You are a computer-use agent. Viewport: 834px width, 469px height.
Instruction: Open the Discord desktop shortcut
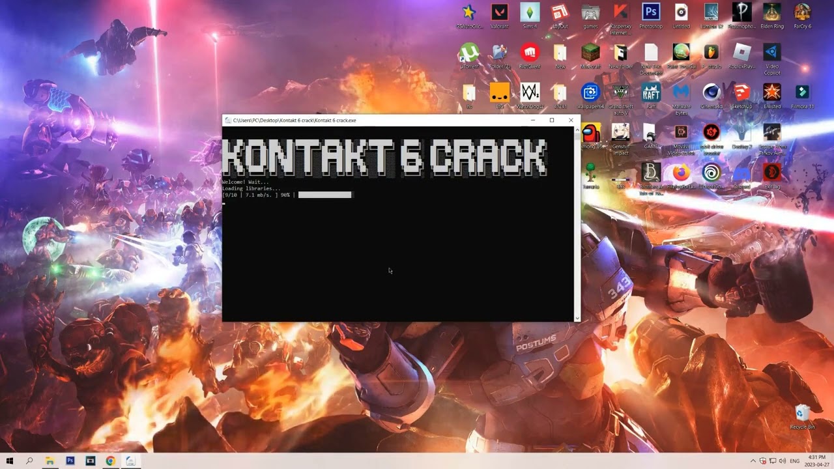tap(741, 176)
